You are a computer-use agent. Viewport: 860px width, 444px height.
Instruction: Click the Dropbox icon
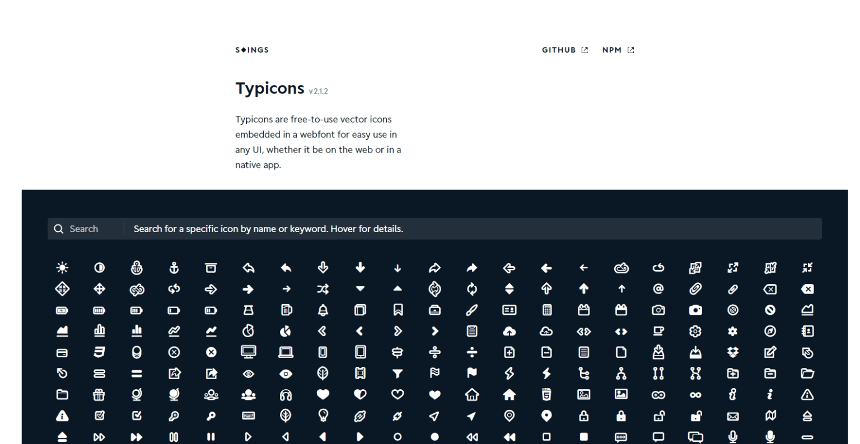click(x=733, y=352)
